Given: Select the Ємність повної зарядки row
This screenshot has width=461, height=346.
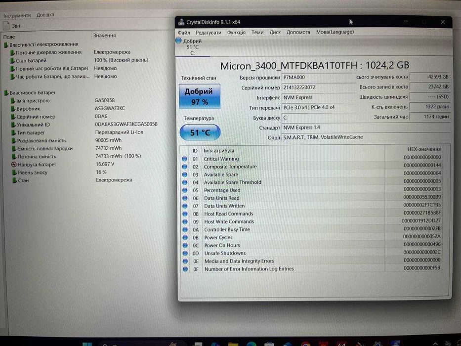Looking at the screenshot, I should coord(67,149).
